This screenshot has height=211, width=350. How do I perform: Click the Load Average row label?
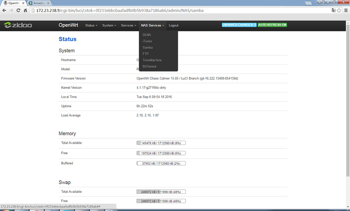pos(71,115)
